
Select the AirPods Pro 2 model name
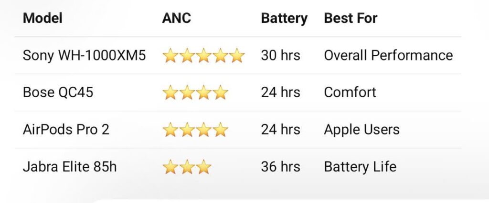coord(66,129)
